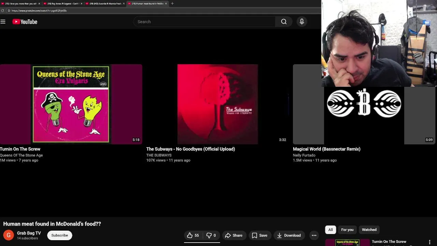
Task: Click the 5:18 duration badge
Action: [x=136, y=140]
